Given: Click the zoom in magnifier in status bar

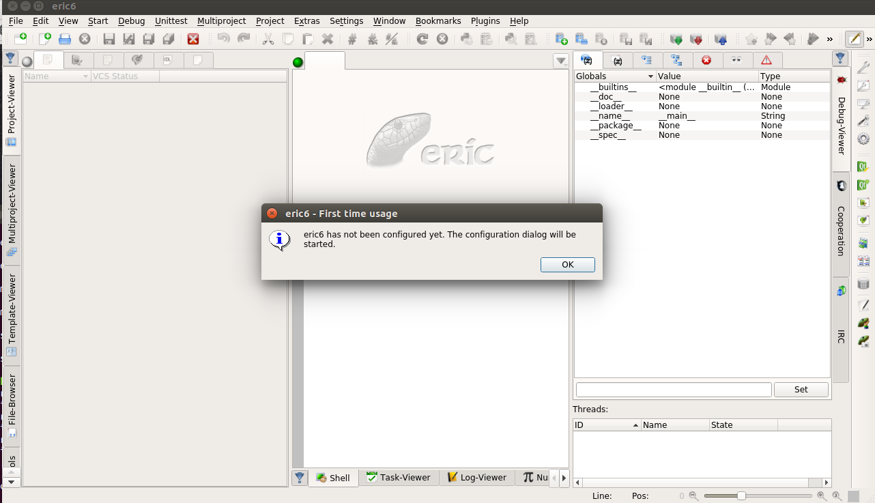Looking at the screenshot, I should 822,496.
